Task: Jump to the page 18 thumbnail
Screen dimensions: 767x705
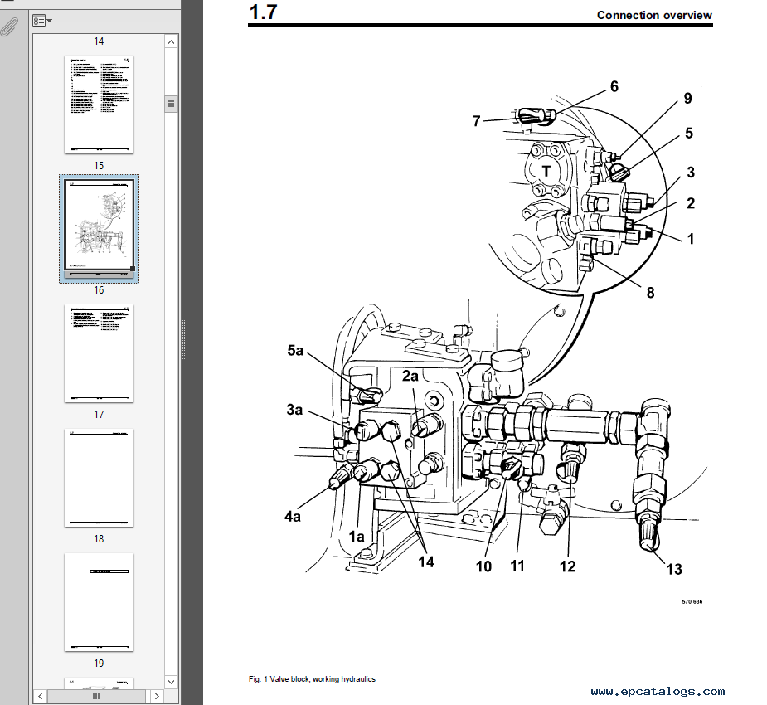Action: coord(99,478)
